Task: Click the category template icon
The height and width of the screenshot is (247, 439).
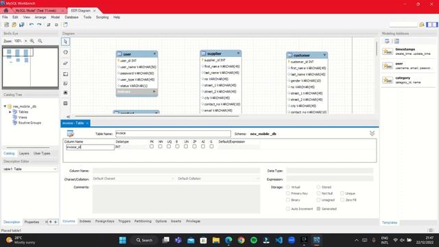Action: tap(388, 80)
